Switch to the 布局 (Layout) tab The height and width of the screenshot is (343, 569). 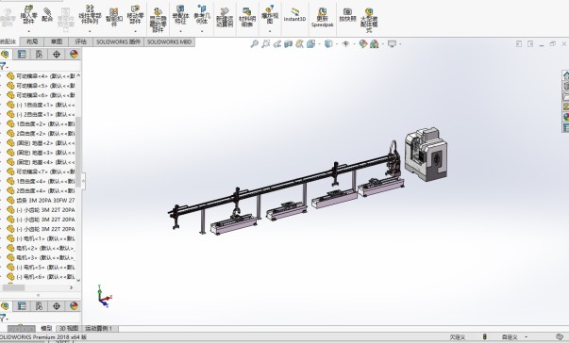click(32, 42)
